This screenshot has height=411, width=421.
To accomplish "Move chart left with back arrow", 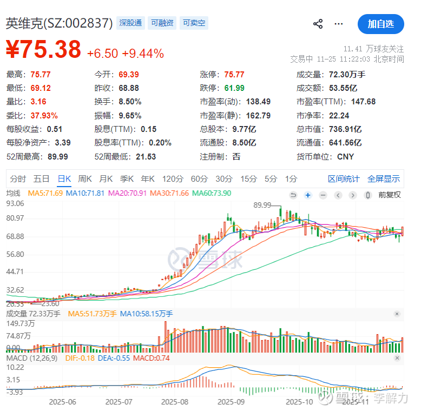I will coord(338,195).
